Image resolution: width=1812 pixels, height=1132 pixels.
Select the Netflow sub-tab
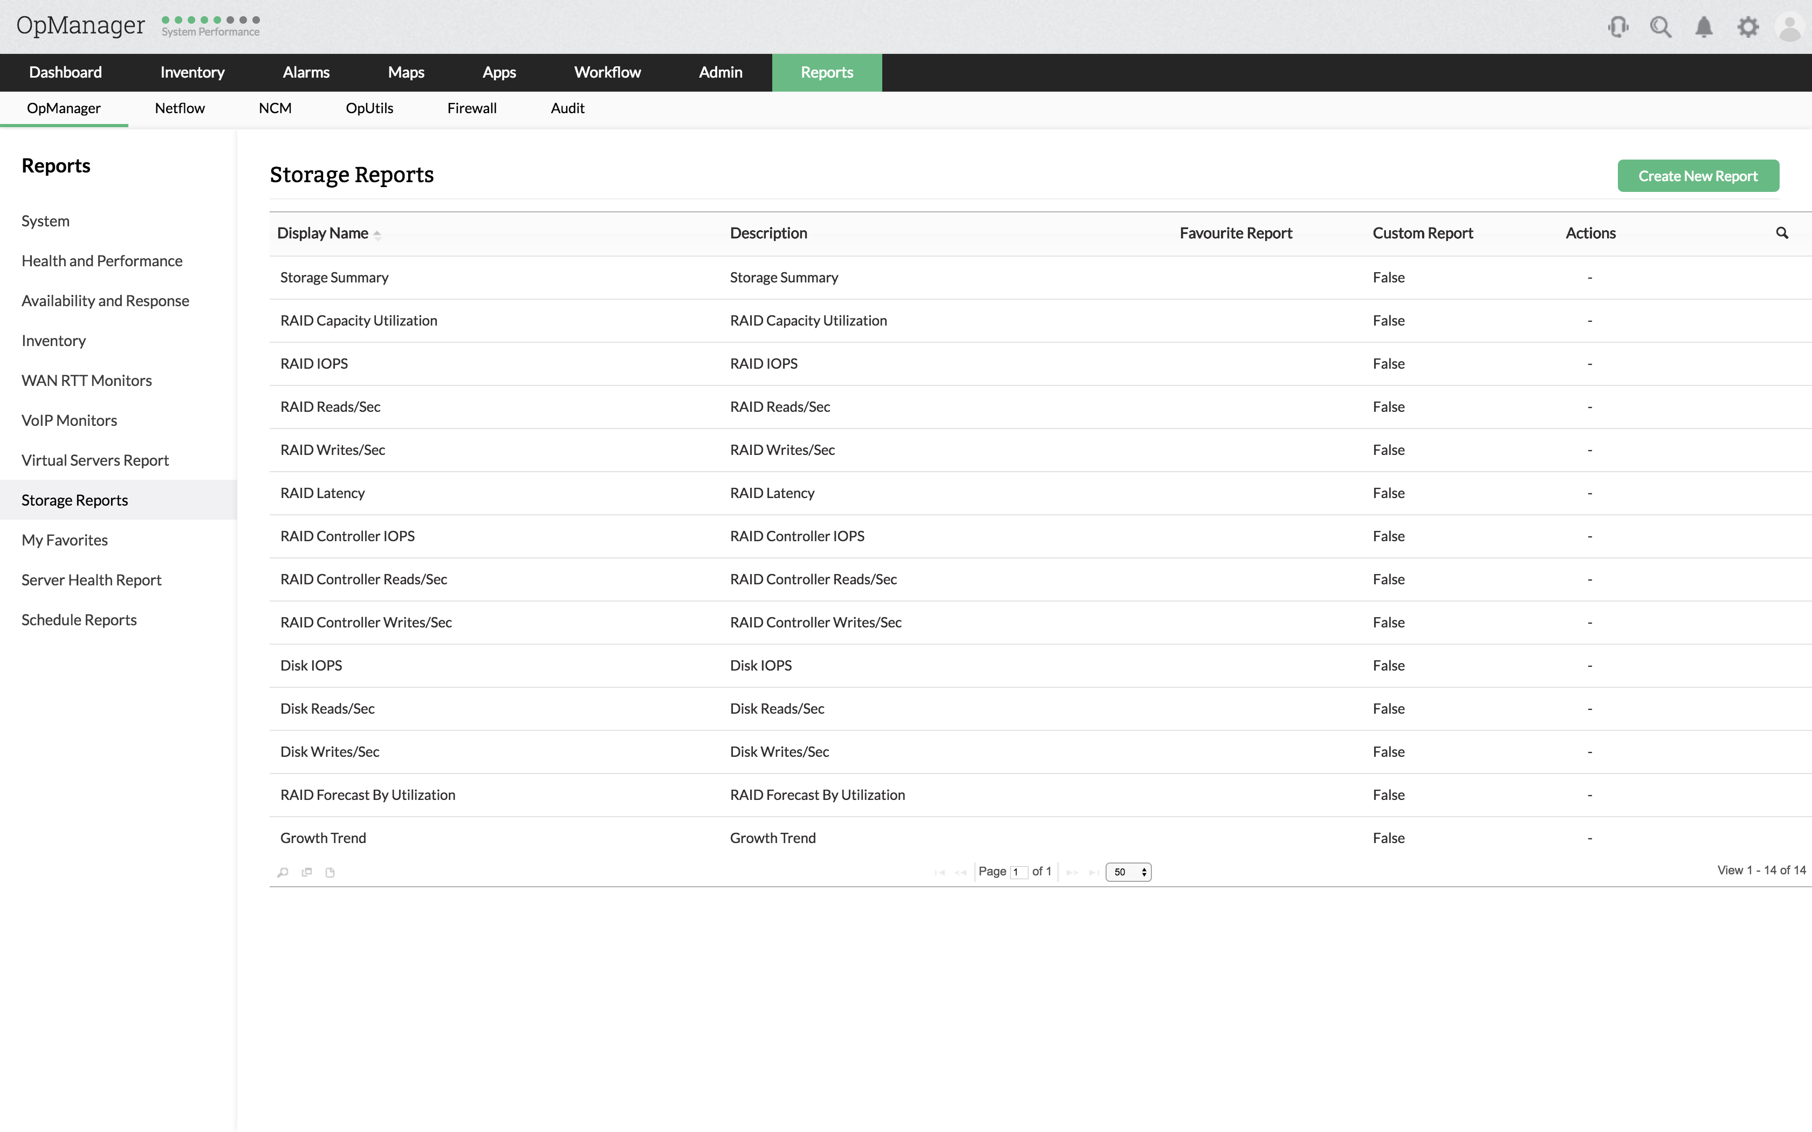[x=180, y=108]
